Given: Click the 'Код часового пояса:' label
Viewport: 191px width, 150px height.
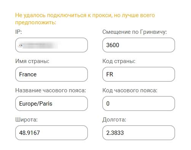Looking at the screenshot, I should pos(130,90).
